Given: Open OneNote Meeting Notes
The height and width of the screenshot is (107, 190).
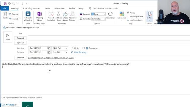Looking at the screenshot, I should pyautogui.click(x=39, y=16).
